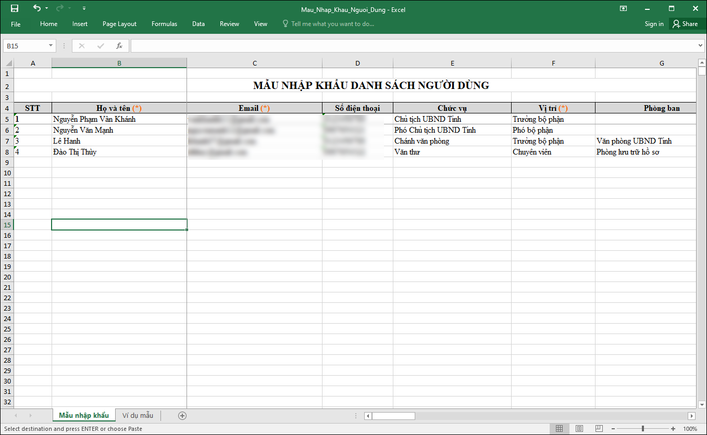Click the Tell me what you want search box
This screenshot has width=707, height=435.
tap(332, 24)
